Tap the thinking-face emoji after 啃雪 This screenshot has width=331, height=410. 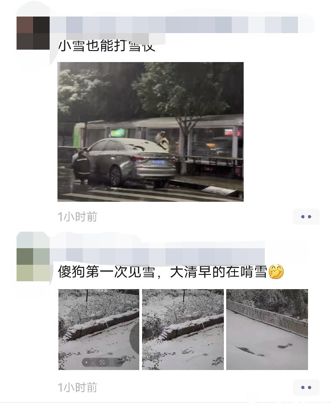(x=276, y=272)
